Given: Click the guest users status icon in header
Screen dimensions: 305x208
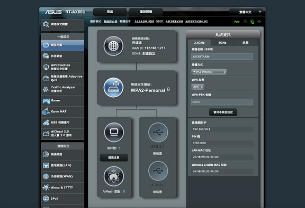Looking at the screenshot, I should click(245, 21).
